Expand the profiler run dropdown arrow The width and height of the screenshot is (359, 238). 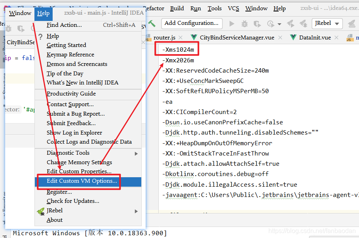[x=279, y=24]
